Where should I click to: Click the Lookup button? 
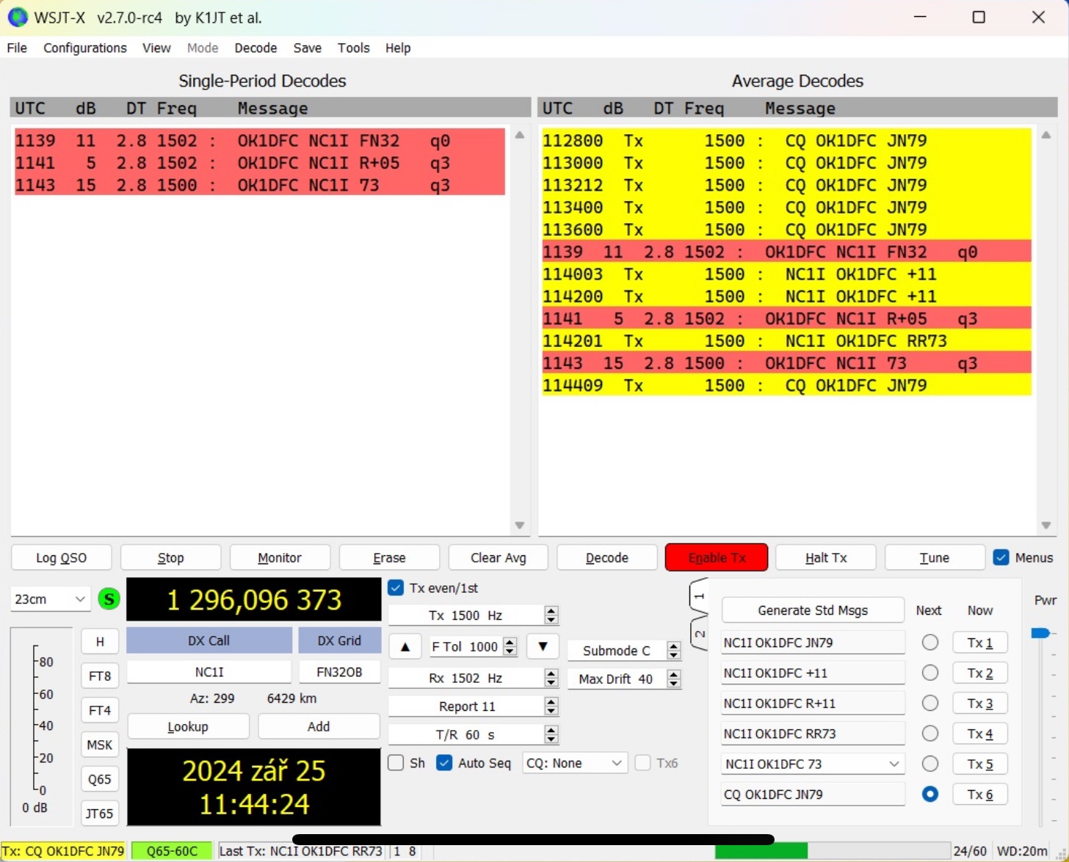(x=188, y=726)
